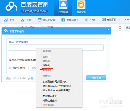Open the more options ellipsis icon
Screen dimensions: 130x111
[127, 20]
